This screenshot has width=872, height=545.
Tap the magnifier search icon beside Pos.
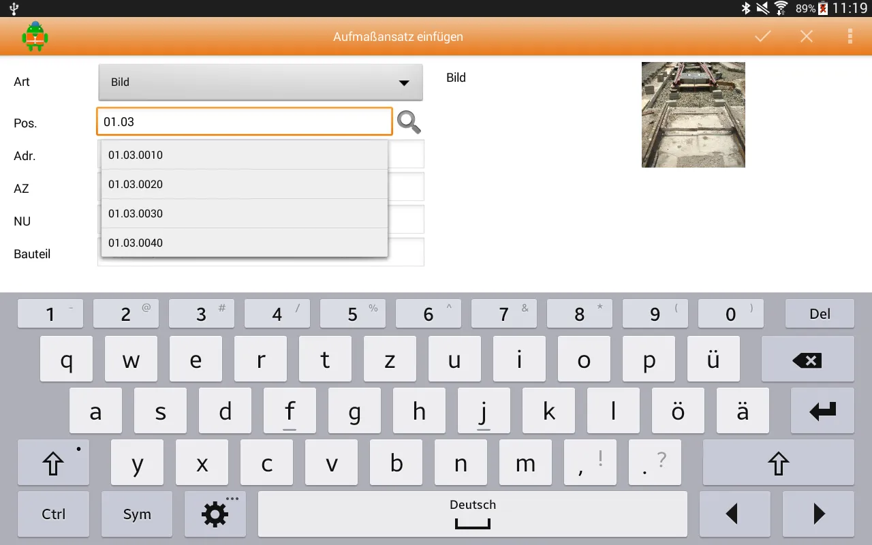409,122
